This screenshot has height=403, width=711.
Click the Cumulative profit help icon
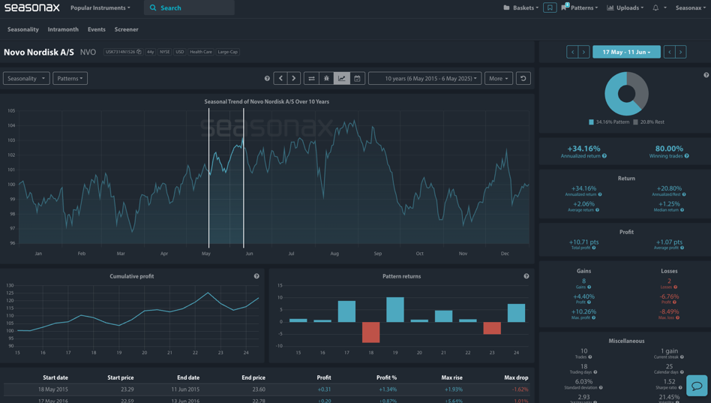click(256, 276)
